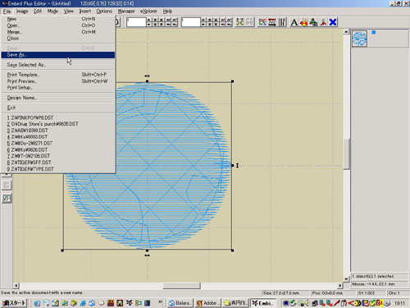Click the vertical scrollbar down arrow

point(346,279)
